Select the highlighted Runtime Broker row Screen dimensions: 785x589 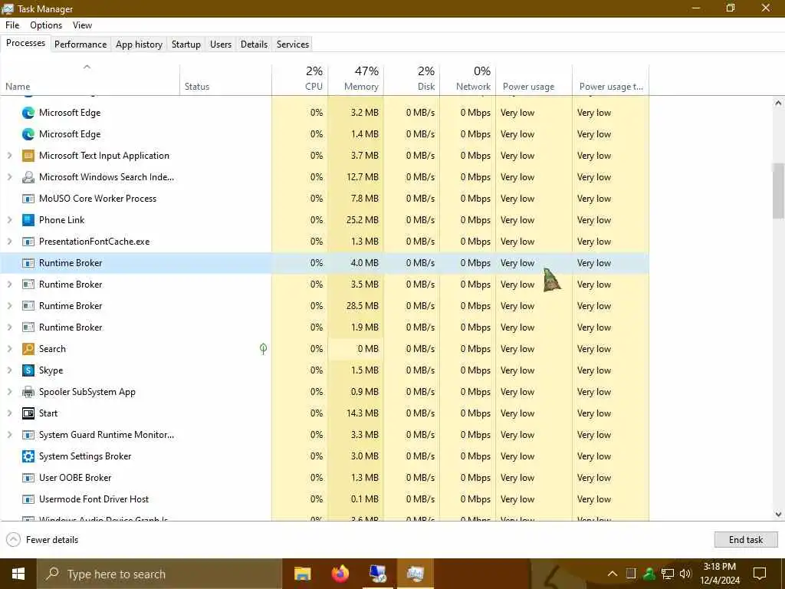(x=324, y=263)
